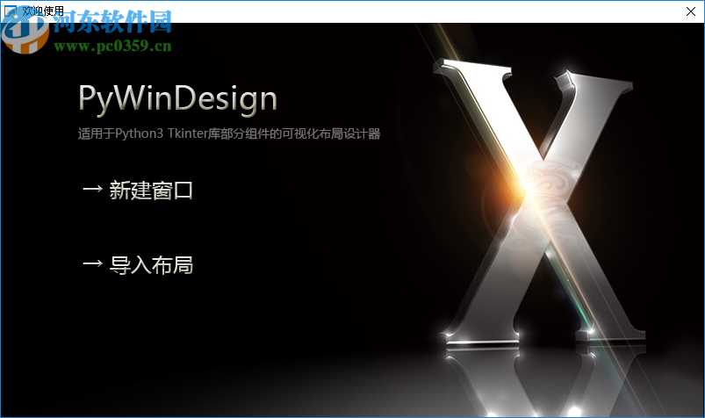Click the PyWinDesign title text
This screenshot has height=418, width=705.
(x=177, y=98)
